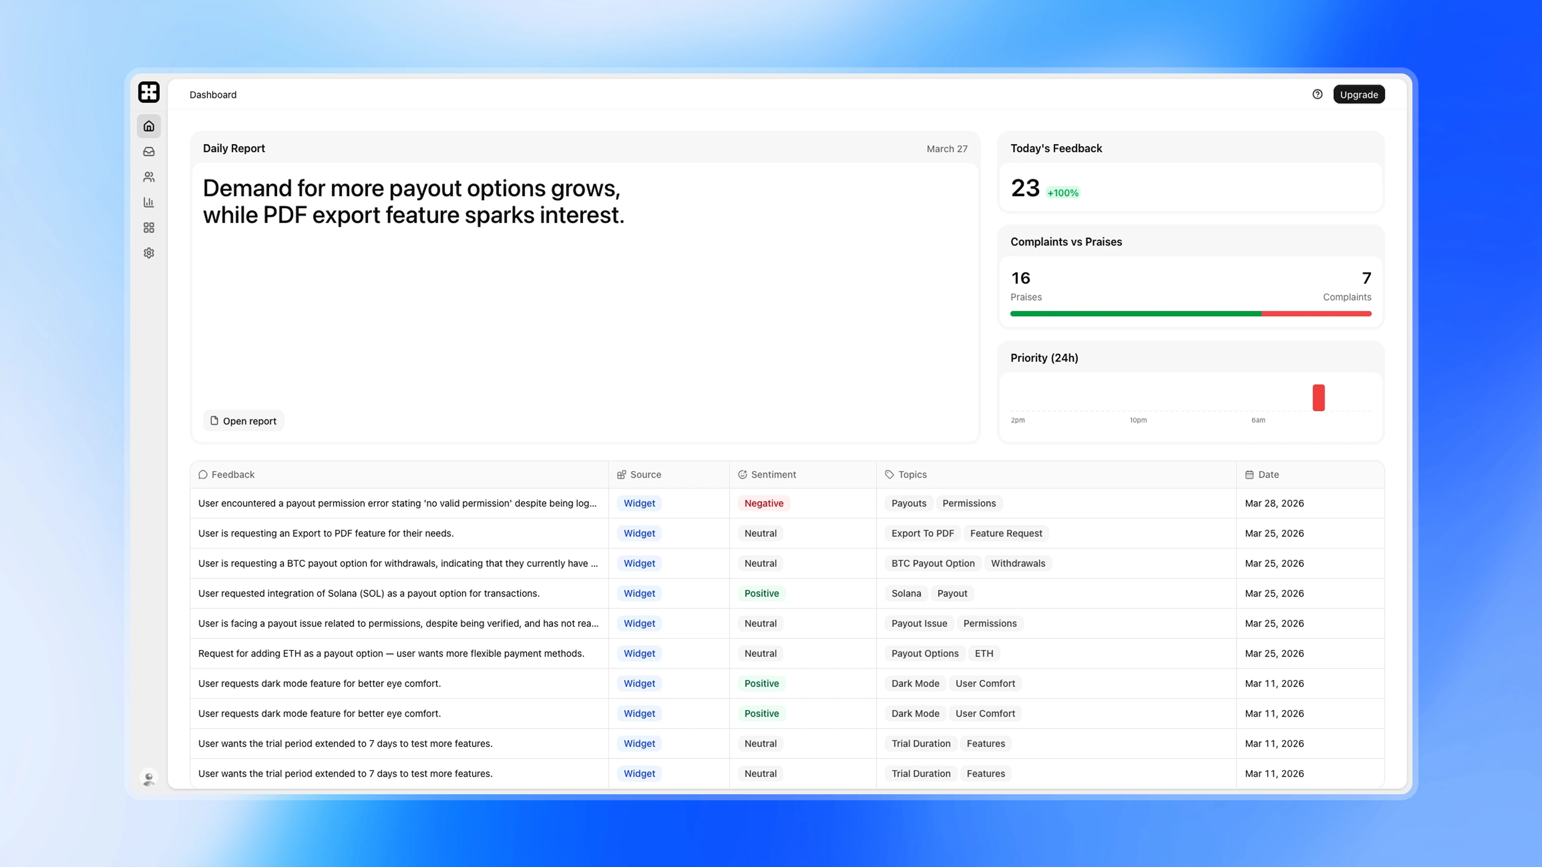Open the Home icon in sidebar

pos(149,126)
